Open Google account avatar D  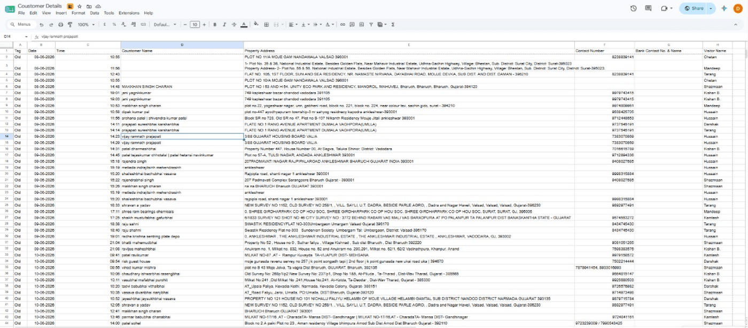pos(738,9)
